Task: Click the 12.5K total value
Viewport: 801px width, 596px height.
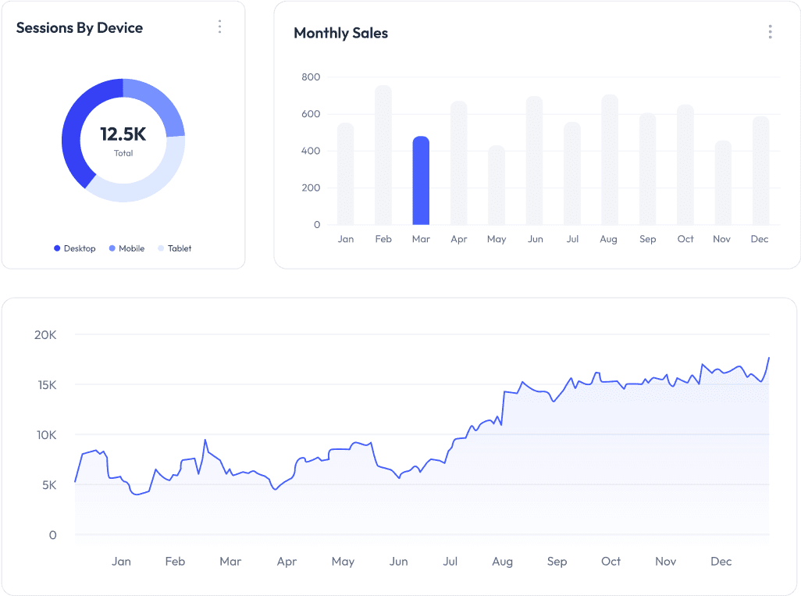Action: tap(123, 134)
